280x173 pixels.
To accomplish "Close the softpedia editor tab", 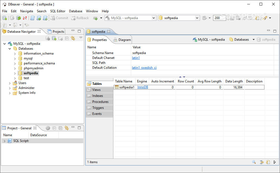I will pyautogui.click(x=109, y=31).
